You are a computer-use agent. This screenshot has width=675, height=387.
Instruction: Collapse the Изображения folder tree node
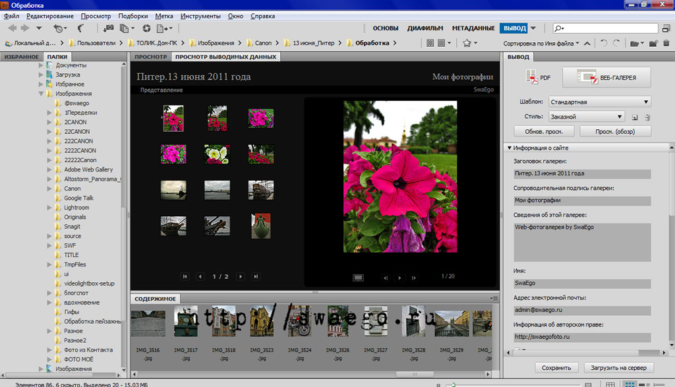(42, 94)
